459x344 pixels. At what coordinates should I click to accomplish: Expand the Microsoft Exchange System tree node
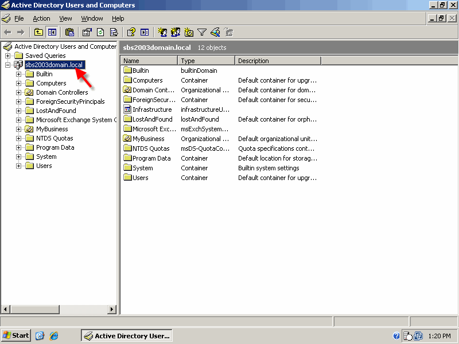(18, 120)
